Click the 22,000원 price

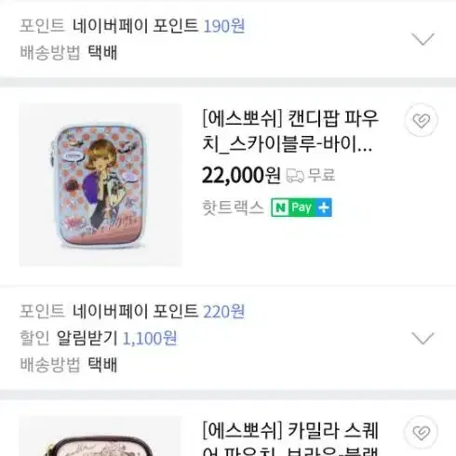click(x=241, y=176)
